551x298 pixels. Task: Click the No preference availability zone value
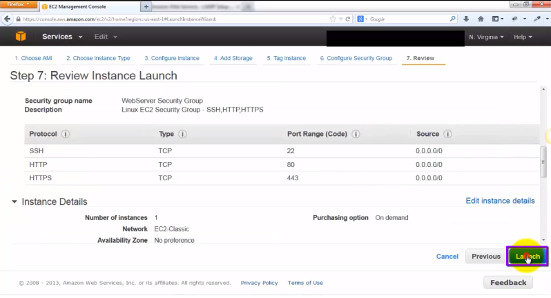[x=174, y=241]
